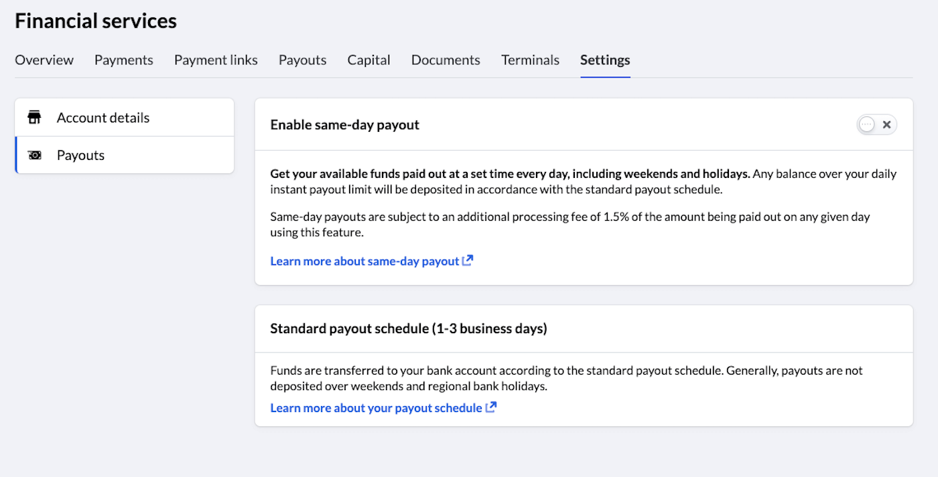The image size is (938, 477).
Task: Click the Enable same-day payout heading
Action: click(x=345, y=125)
